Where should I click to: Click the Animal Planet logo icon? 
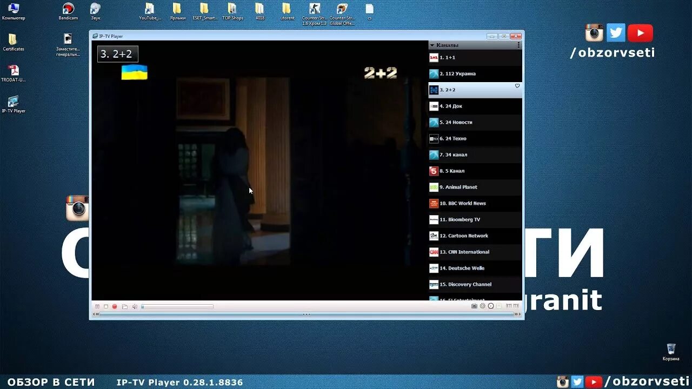click(x=434, y=187)
